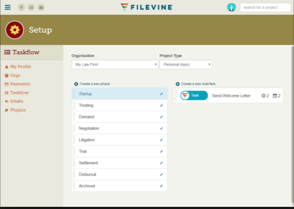Select the Treating phase row

tap(120, 105)
